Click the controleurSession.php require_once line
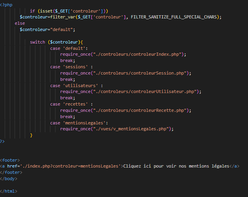The height and width of the screenshot is (197, 248). pos(126,73)
